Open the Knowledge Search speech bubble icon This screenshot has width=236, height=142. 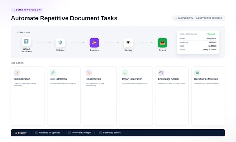point(161,73)
